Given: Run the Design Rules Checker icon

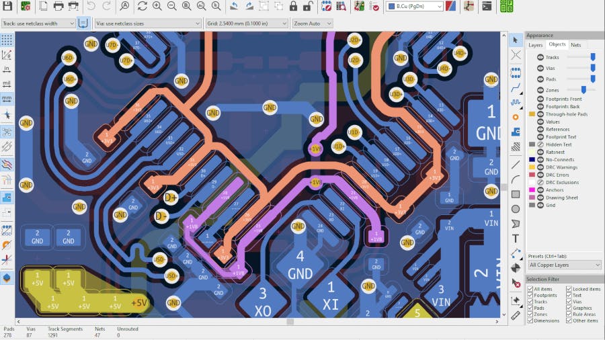Looking at the screenshot, I should (374, 6).
